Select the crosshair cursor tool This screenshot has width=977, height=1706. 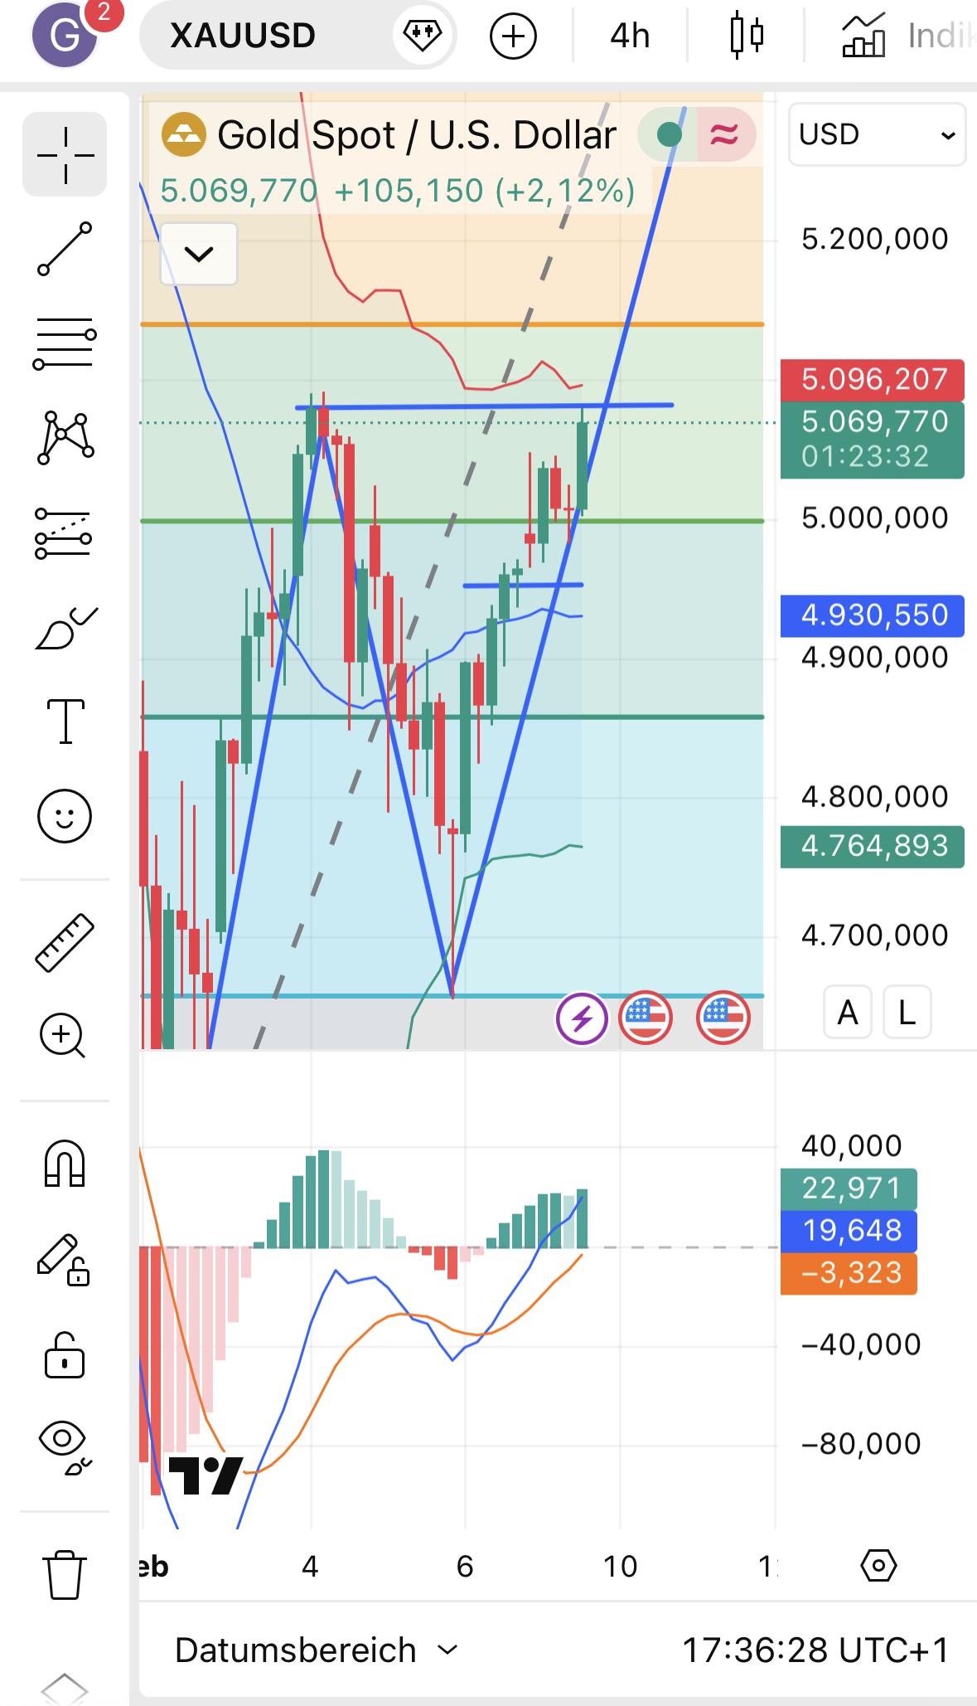[x=65, y=155]
